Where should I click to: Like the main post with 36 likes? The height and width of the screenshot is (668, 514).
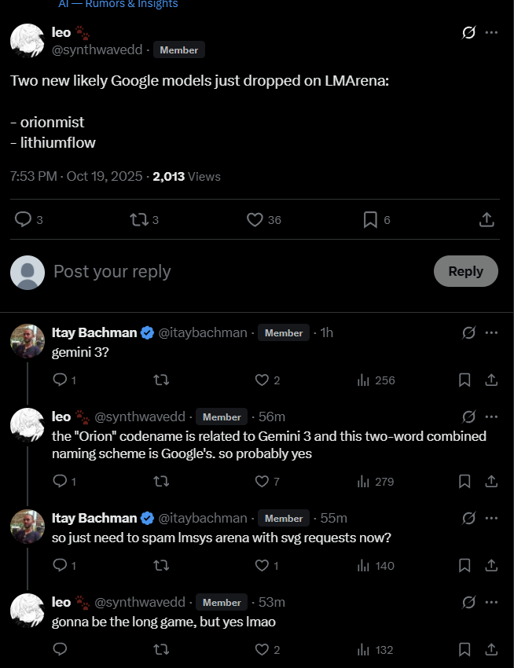(x=255, y=220)
